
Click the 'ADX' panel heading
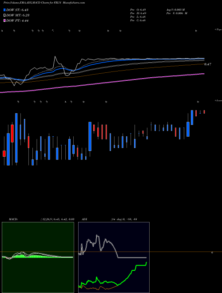pyautogui.click(x=84, y=219)
